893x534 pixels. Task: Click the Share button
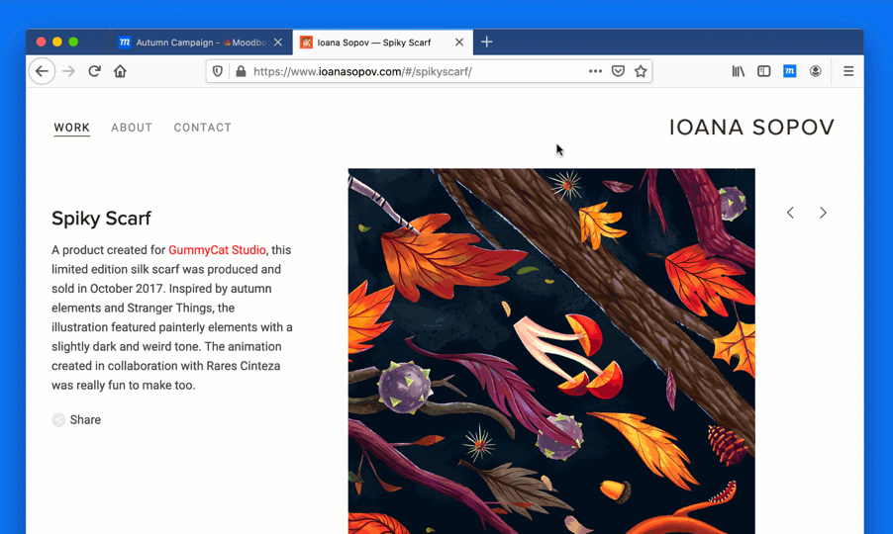[76, 419]
